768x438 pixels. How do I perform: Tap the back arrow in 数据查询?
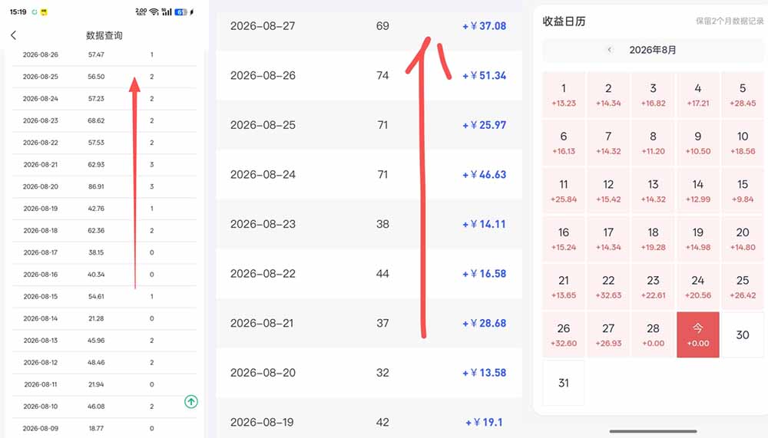[x=13, y=35]
